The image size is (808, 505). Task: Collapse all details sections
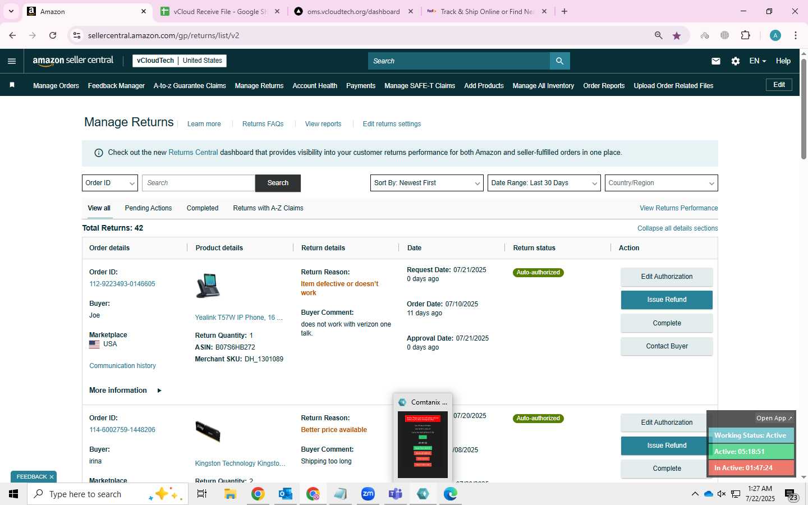tap(678, 228)
